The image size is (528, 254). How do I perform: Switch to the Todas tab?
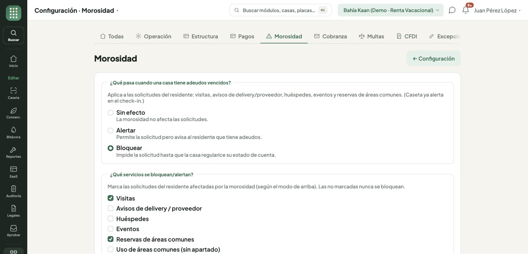[112, 36]
